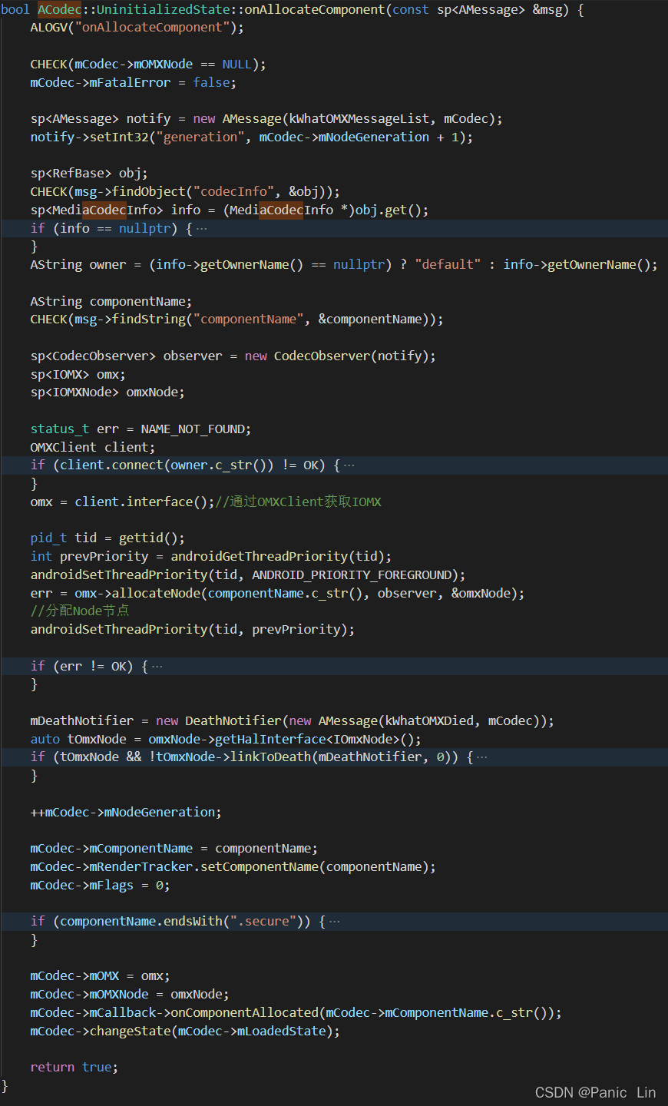The height and width of the screenshot is (1106, 668).
Task: Expand folded block after linkToDeath condition
Action: (x=482, y=757)
